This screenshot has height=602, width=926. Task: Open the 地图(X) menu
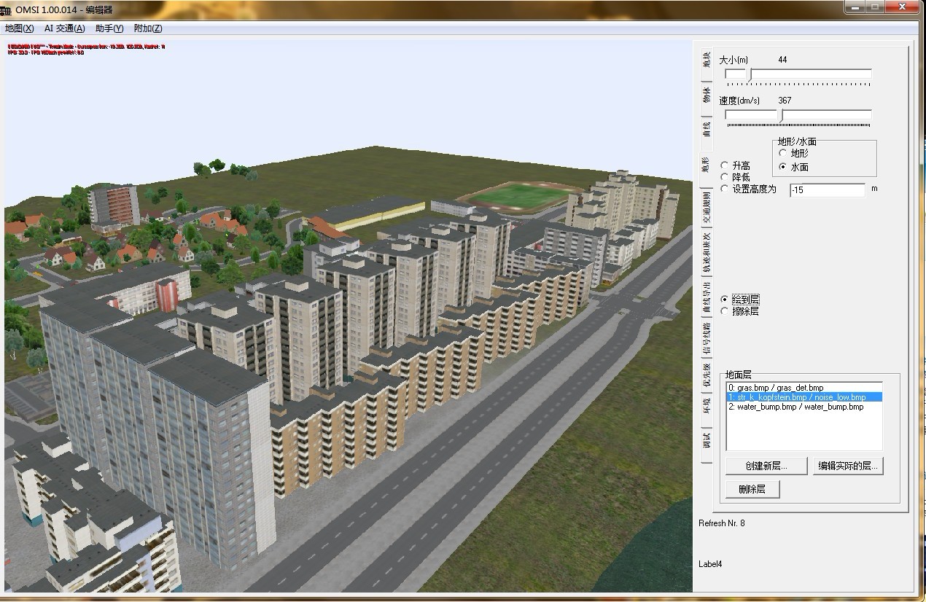[x=19, y=28]
